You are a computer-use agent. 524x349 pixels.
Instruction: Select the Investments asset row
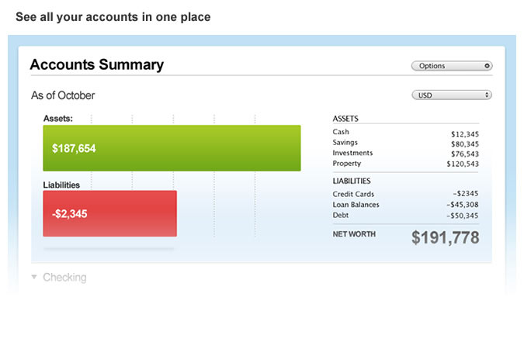click(405, 153)
